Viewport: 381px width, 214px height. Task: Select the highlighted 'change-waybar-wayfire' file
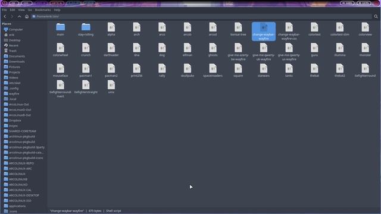[x=264, y=32]
